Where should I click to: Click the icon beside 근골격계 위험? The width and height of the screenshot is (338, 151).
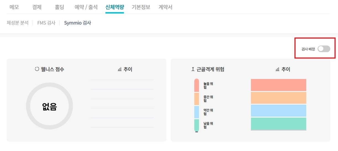(193, 69)
